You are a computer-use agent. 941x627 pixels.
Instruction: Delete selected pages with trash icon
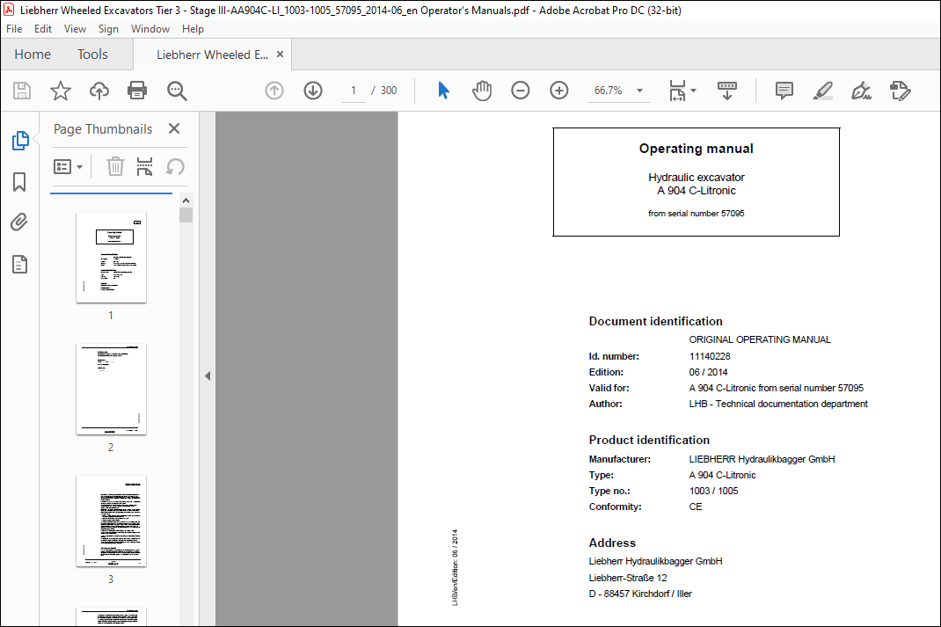coord(115,166)
